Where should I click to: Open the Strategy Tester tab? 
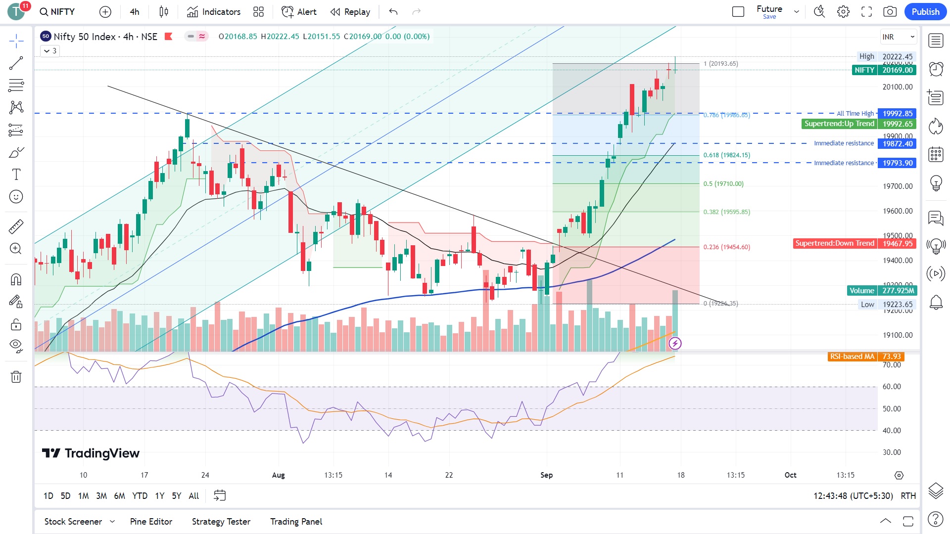pos(221,522)
